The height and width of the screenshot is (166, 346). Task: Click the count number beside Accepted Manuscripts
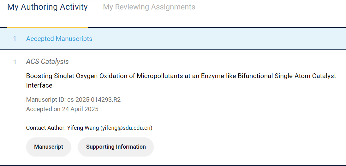pyautogui.click(x=15, y=39)
